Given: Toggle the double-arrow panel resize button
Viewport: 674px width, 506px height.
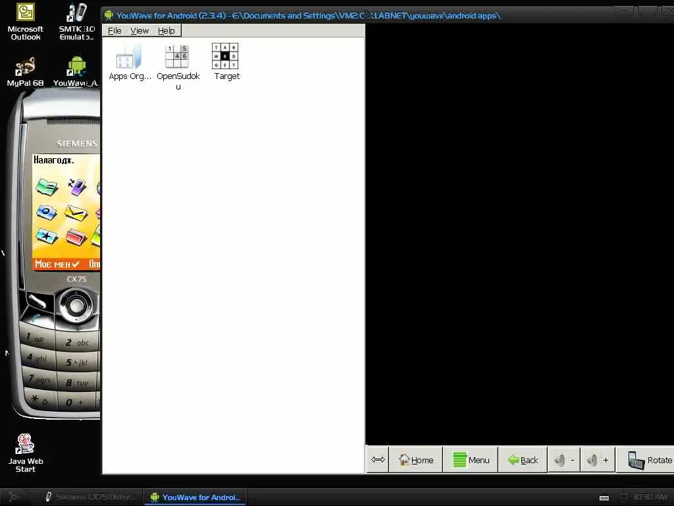Looking at the screenshot, I should pos(378,460).
